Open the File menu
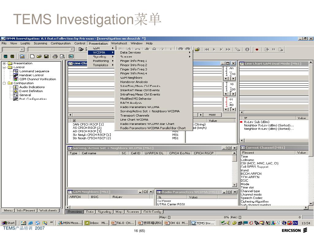The height and width of the screenshot is (235, 314). tap(4, 43)
